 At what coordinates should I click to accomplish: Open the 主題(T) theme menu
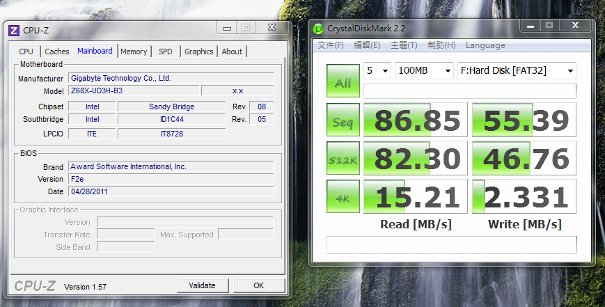[404, 45]
